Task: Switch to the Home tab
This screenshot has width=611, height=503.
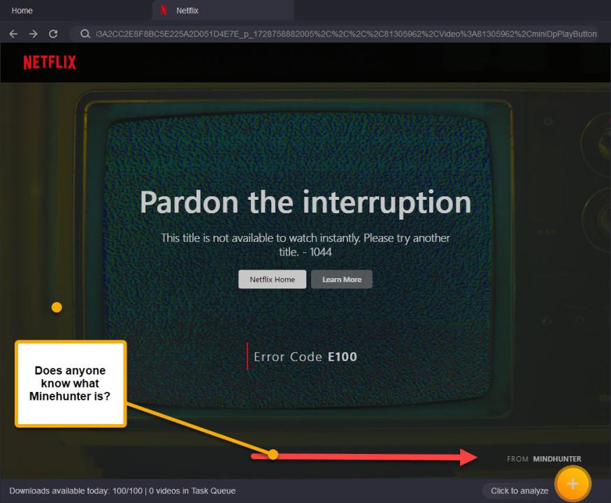Action: [x=22, y=10]
